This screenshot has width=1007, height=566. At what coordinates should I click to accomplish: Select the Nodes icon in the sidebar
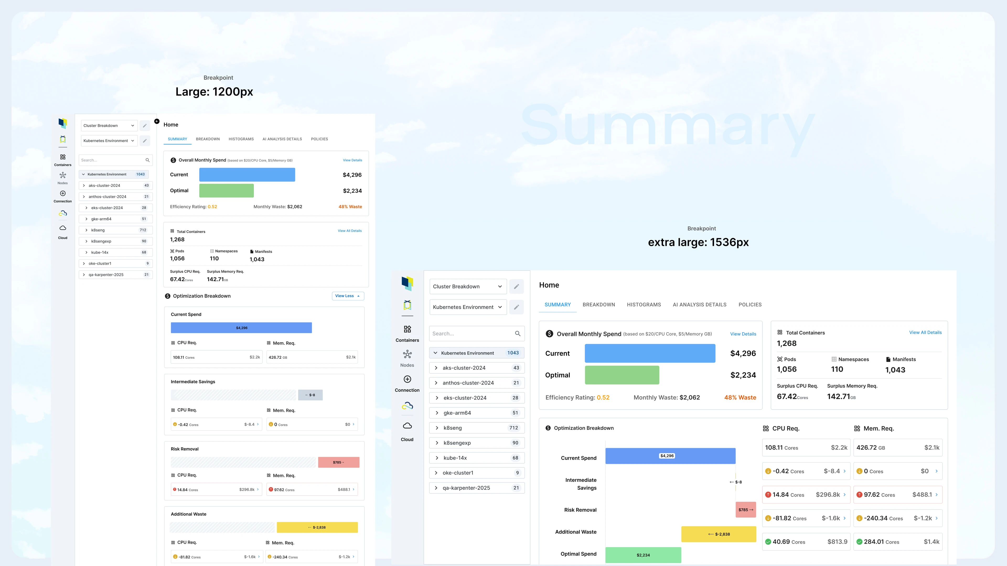[63, 177]
